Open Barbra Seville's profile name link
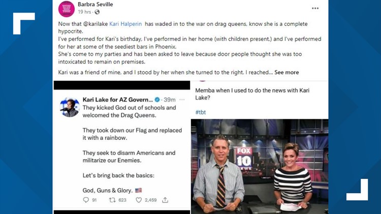The image size is (381, 214). click(96, 4)
